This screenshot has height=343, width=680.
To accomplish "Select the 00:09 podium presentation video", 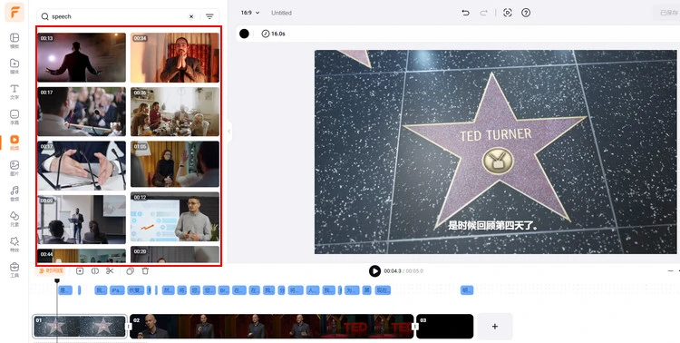I will [x=82, y=220].
